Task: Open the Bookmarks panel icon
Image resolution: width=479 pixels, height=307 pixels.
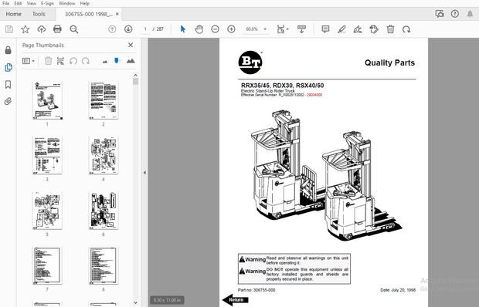Action: (x=8, y=84)
